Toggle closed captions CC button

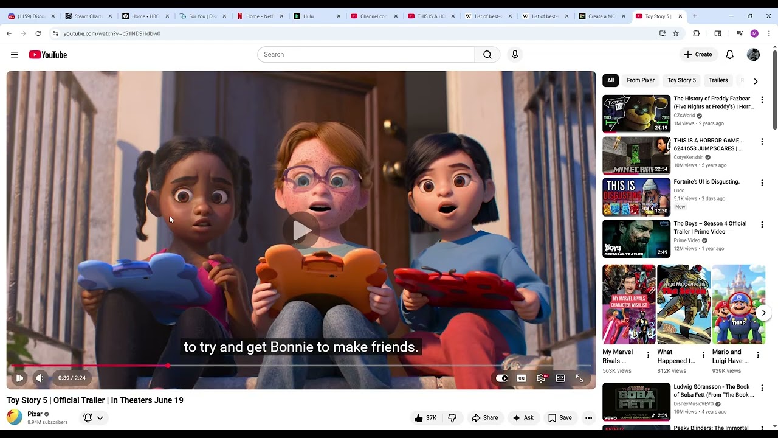pyautogui.click(x=522, y=378)
